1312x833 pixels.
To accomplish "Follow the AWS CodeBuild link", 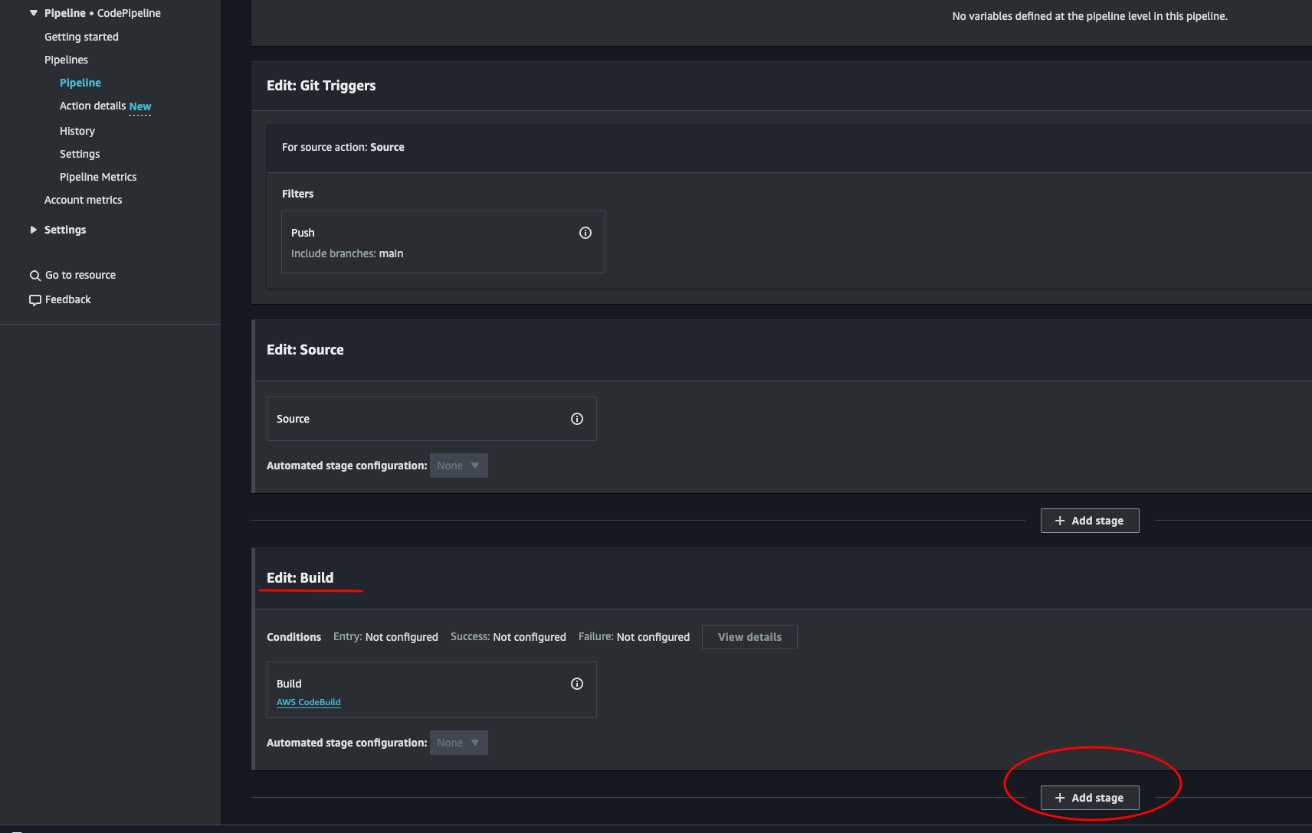I will point(308,701).
